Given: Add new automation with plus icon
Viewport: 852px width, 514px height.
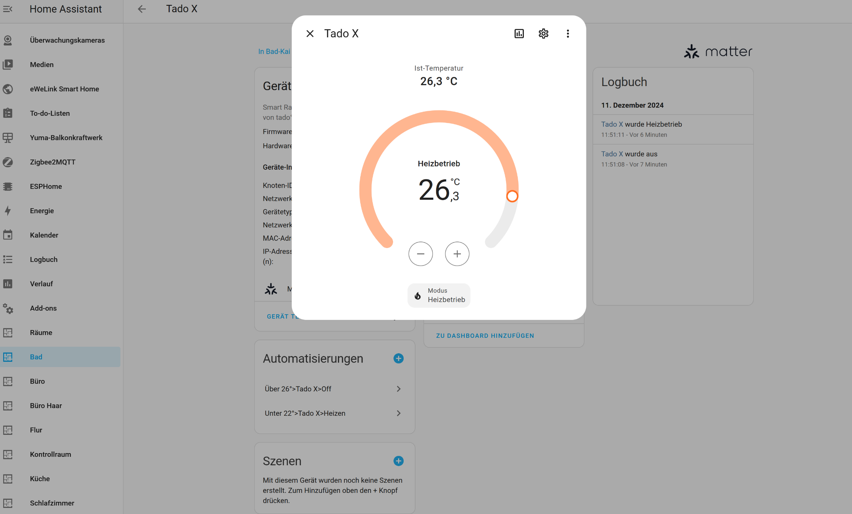Looking at the screenshot, I should [x=398, y=358].
